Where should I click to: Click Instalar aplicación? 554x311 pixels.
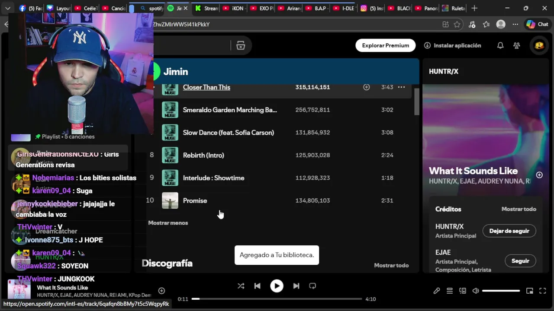tap(452, 45)
